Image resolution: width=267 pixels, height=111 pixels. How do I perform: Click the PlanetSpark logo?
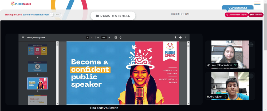[21, 3]
